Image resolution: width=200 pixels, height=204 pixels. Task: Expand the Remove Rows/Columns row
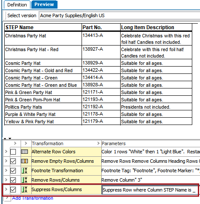pyautogui.click(x=6, y=180)
